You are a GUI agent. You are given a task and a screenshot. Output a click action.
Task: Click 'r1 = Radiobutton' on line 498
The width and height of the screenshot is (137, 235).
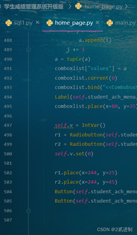[79, 135]
